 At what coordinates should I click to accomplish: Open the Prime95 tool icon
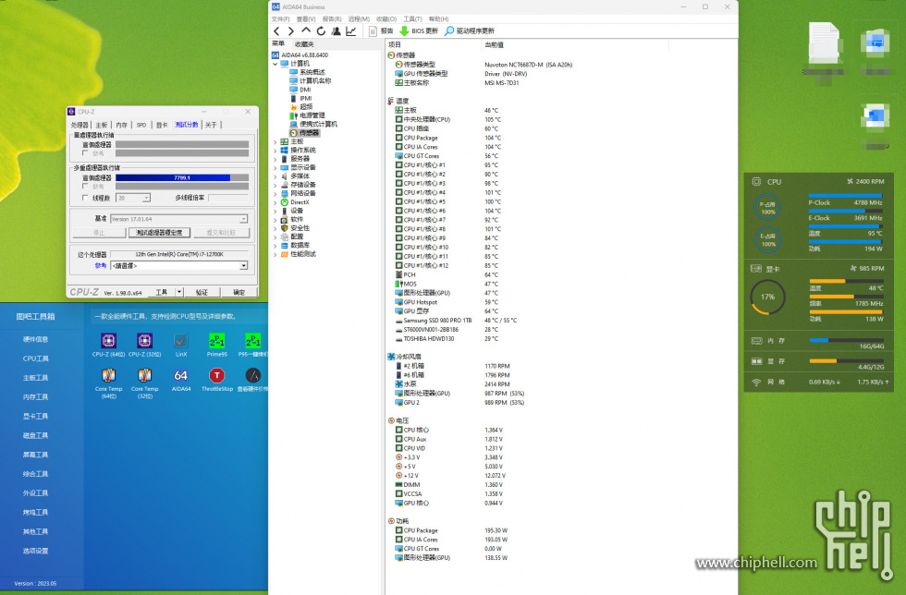coord(216,345)
